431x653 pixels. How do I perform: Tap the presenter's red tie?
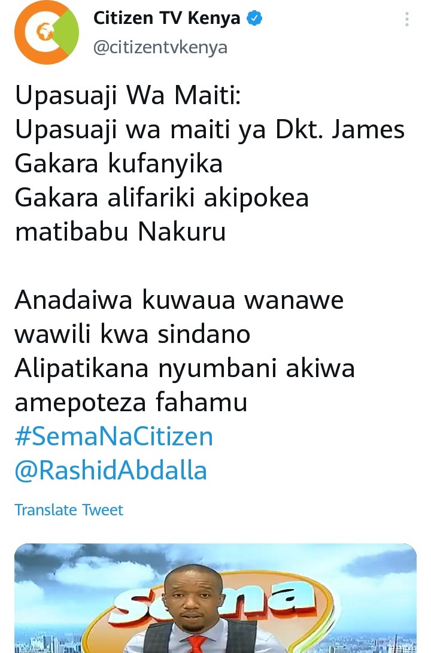195,643
